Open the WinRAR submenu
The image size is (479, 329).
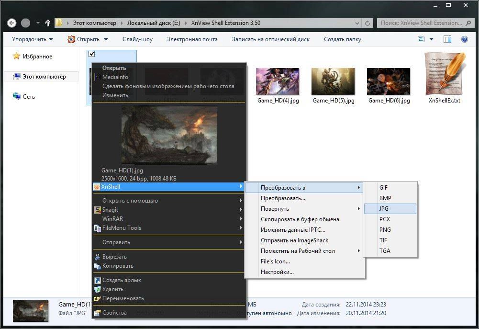168,219
